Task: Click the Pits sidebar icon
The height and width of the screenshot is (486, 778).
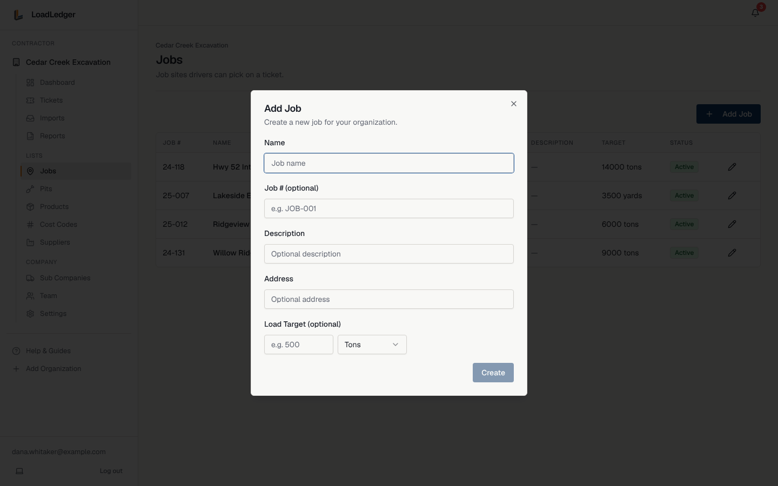Action: (30, 189)
